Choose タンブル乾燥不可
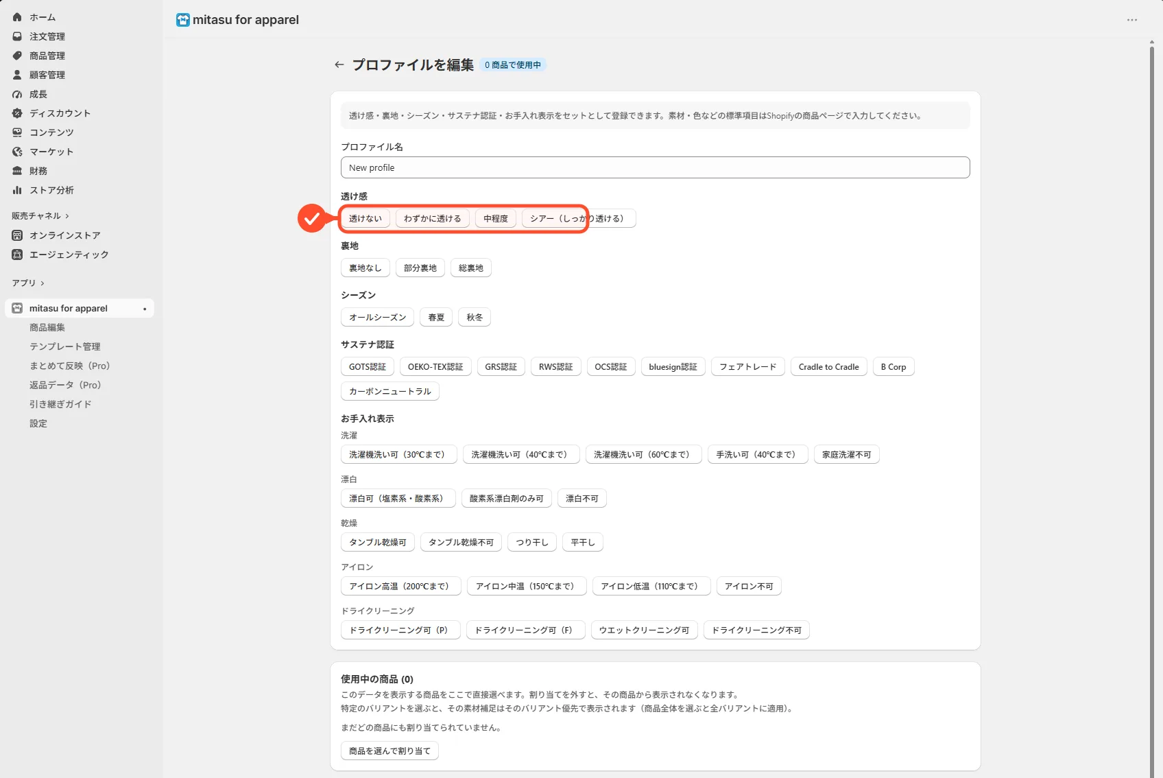 pos(461,543)
